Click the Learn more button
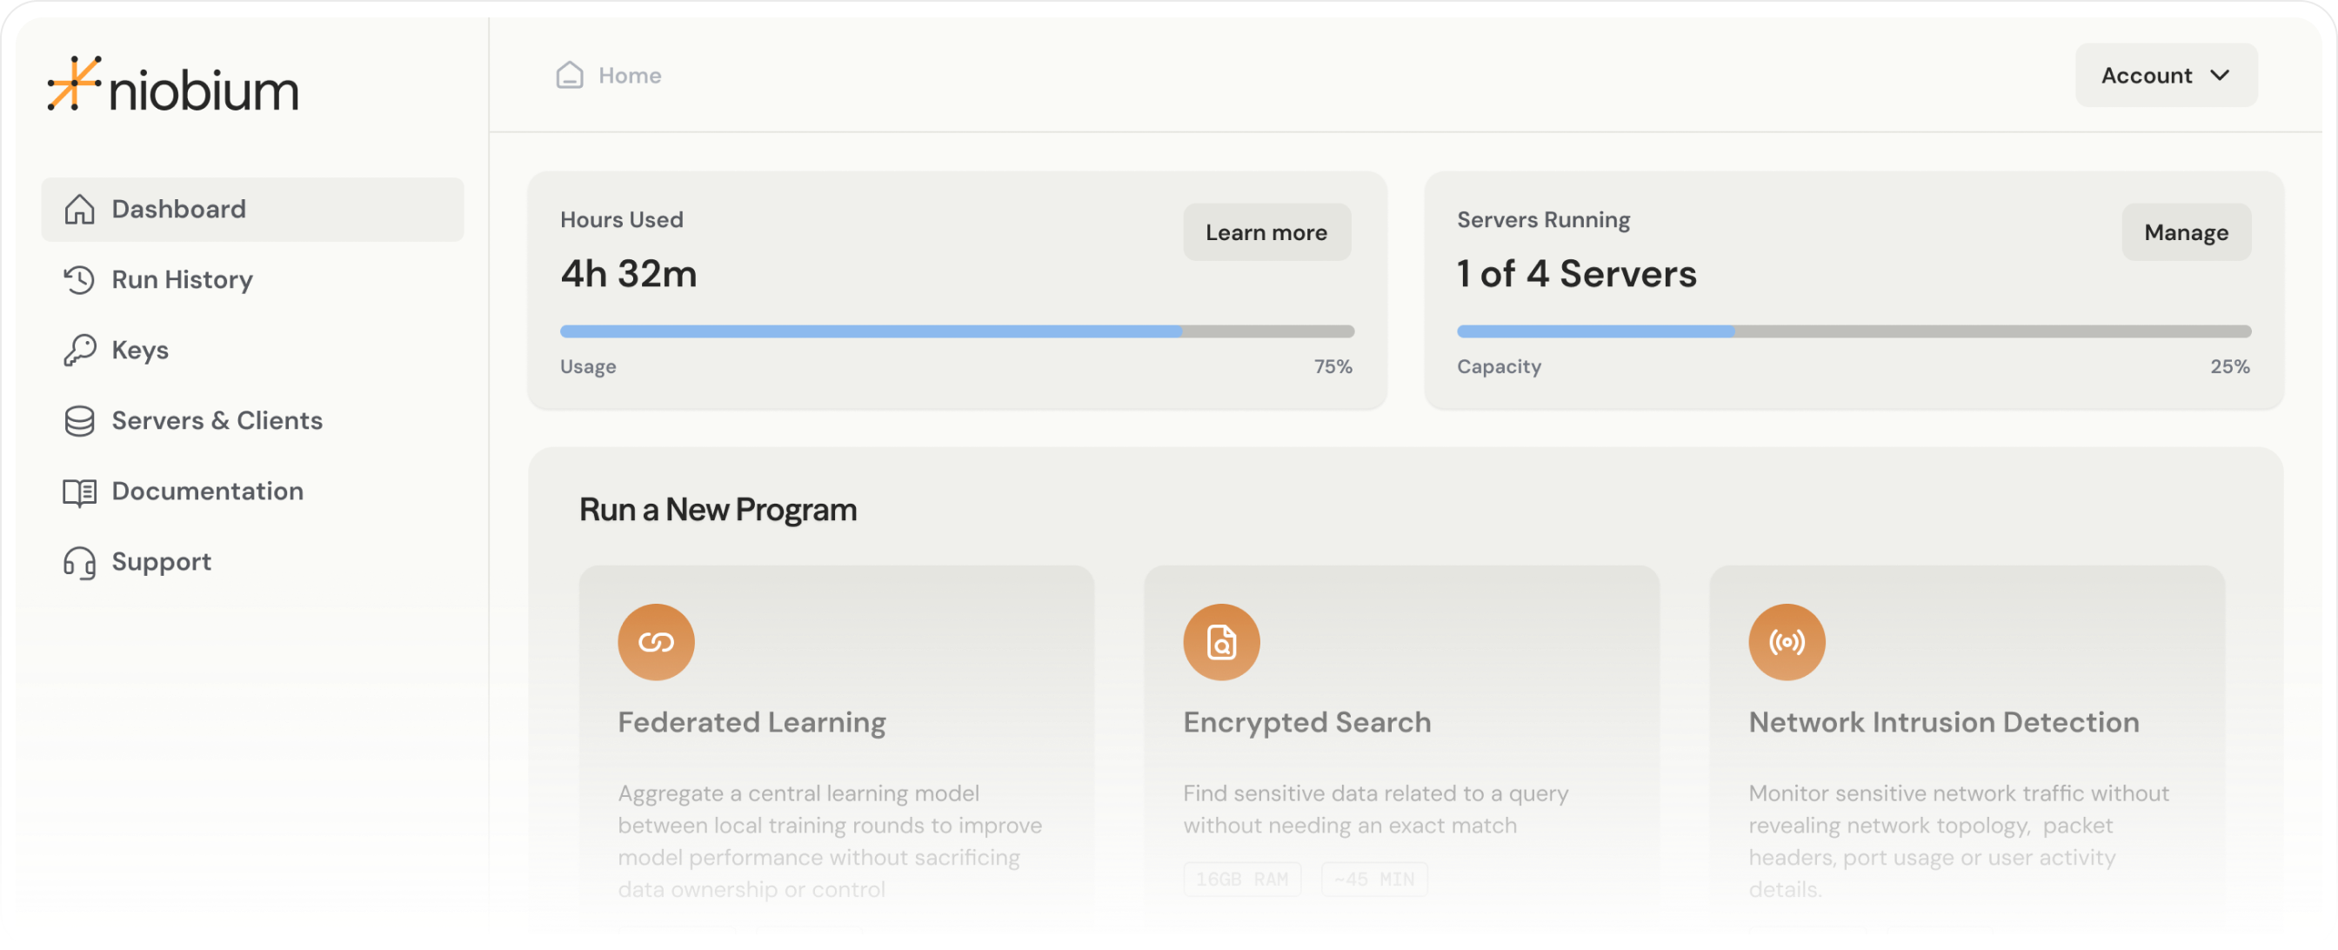 [x=1266, y=231]
